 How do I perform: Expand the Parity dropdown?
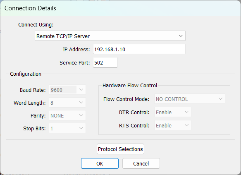67,115
